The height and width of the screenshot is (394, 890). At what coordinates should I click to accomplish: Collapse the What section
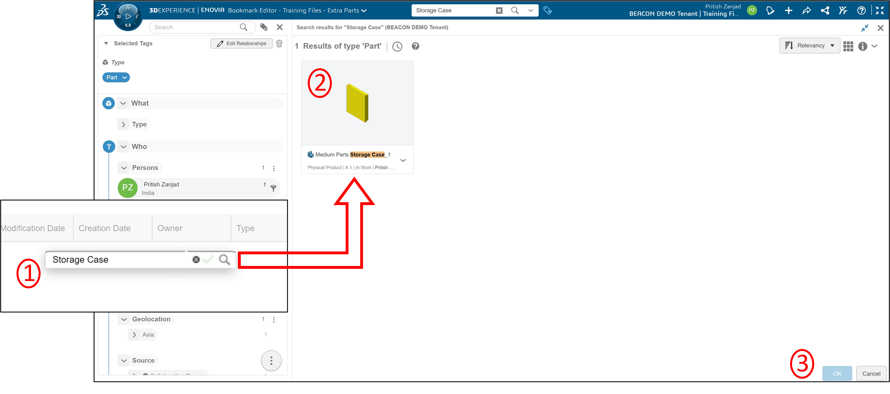(123, 103)
